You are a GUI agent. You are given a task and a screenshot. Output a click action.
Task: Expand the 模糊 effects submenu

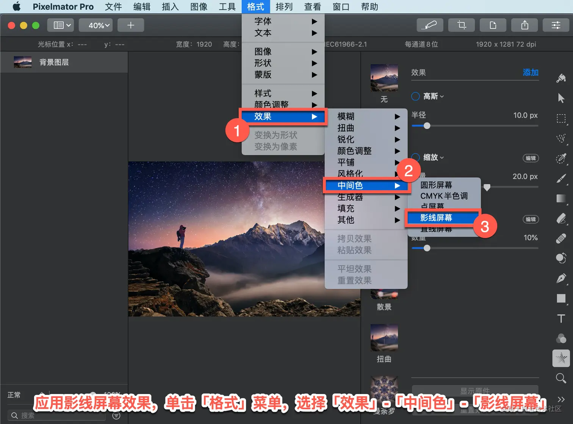[366, 116]
